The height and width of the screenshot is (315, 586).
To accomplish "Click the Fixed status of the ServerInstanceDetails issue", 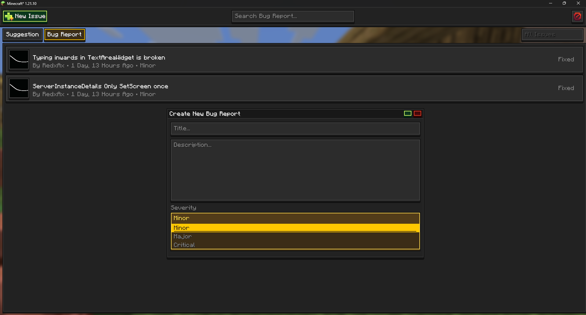I will tap(566, 88).
